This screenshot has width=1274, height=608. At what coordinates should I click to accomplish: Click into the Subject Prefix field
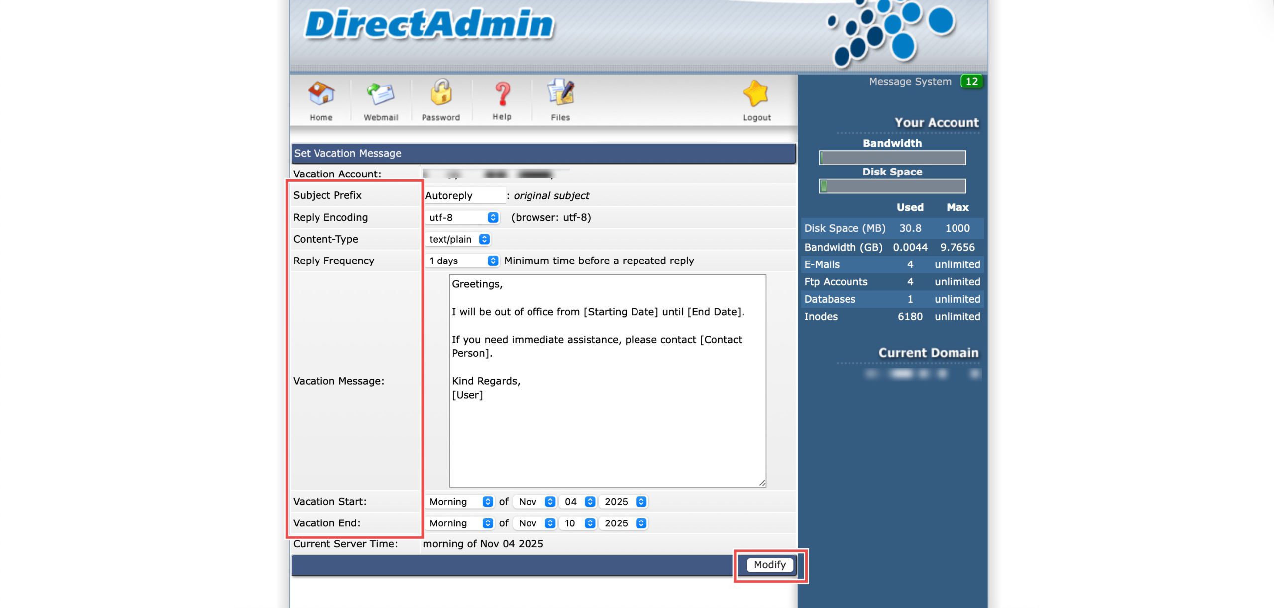464,195
